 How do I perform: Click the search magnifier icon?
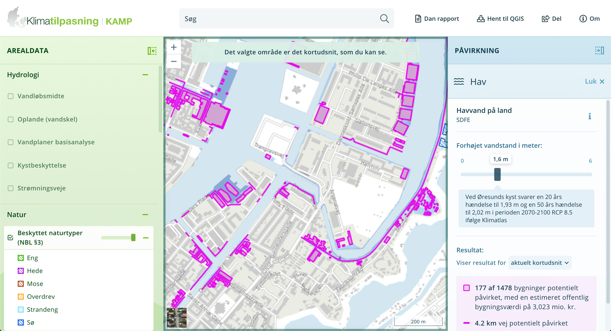(384, 19)
